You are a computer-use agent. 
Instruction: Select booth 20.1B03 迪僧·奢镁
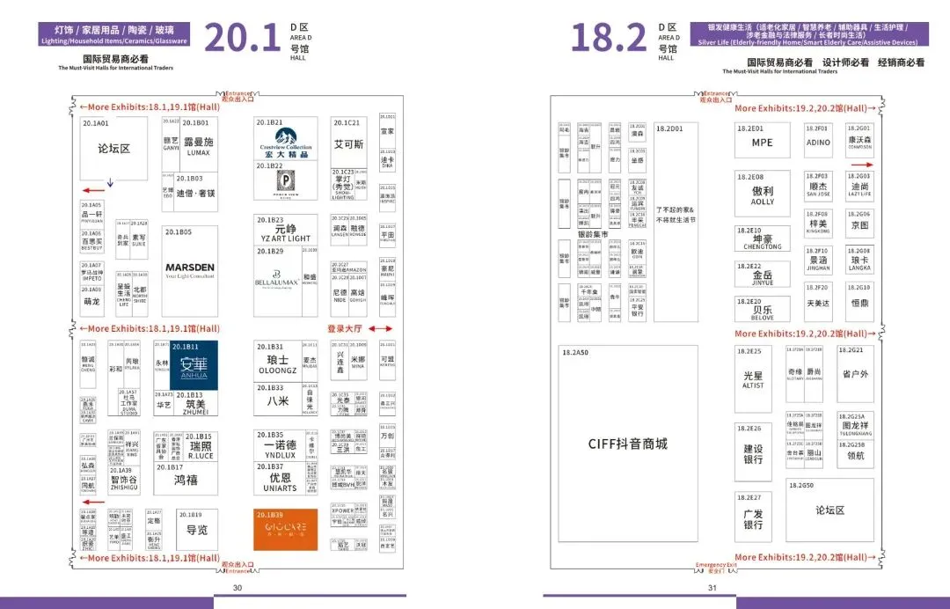[x=195, y=193]
